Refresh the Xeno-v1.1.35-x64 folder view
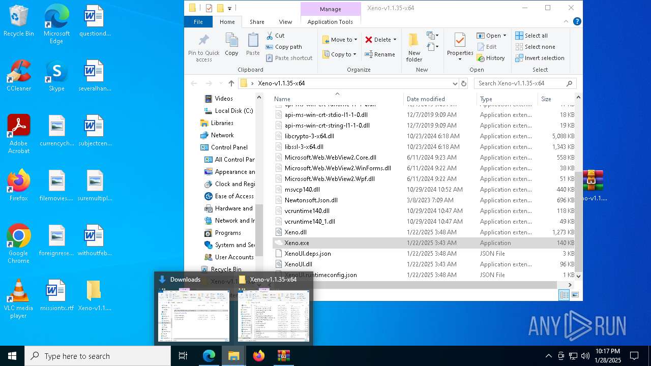 [463, 83]
